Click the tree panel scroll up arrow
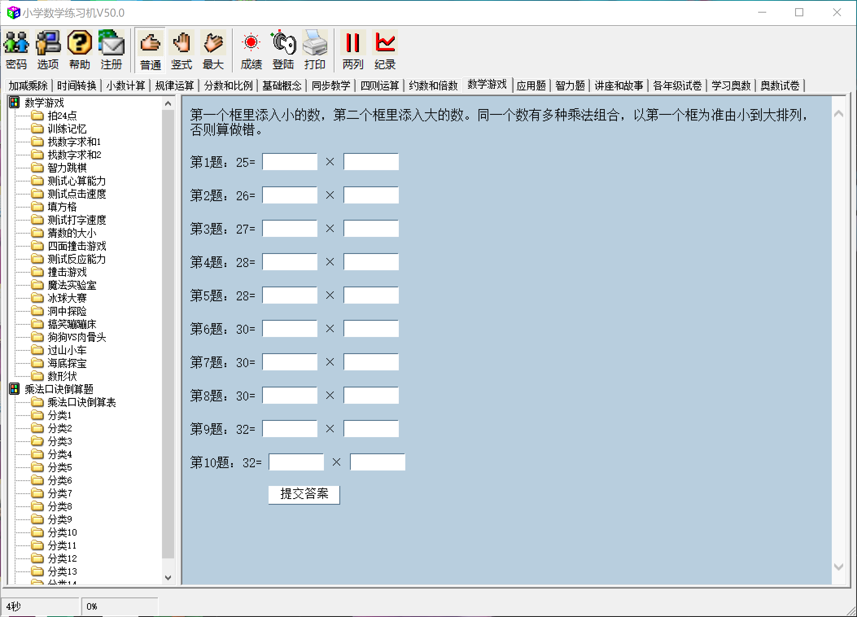Image resolution: width=857 pixels, height=617 pixels. pyautogui.click(x=168, y=104)
